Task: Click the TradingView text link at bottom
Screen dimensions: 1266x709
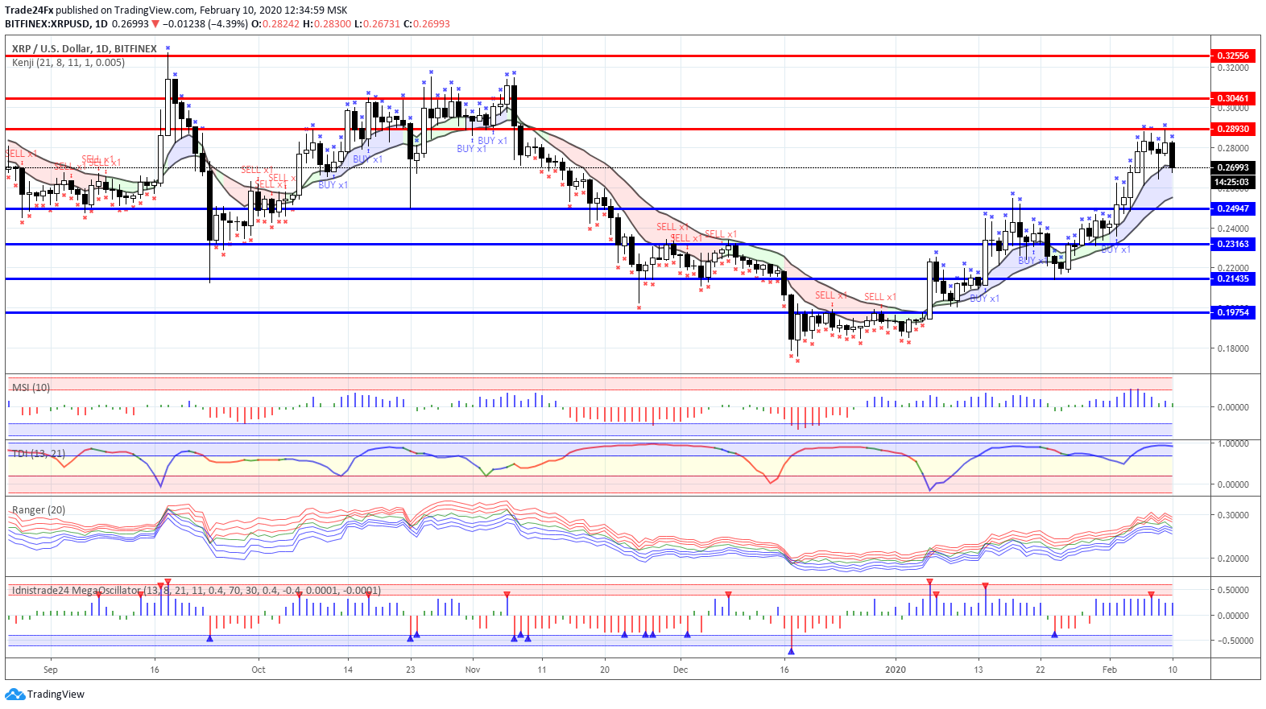Action: (x=56, y=694)
